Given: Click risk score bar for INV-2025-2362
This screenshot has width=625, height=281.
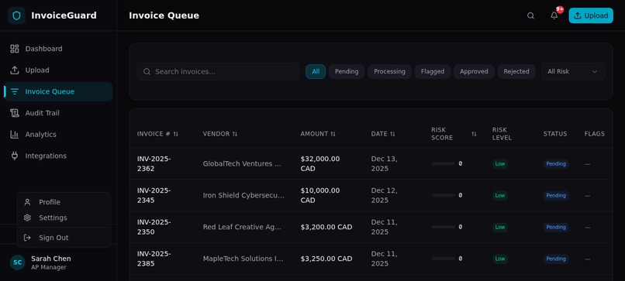Looking at the screenshot, I should click(x=443, y=163).
